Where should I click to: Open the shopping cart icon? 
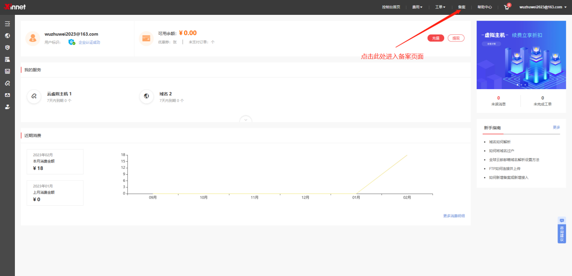[x=507, y=7]
